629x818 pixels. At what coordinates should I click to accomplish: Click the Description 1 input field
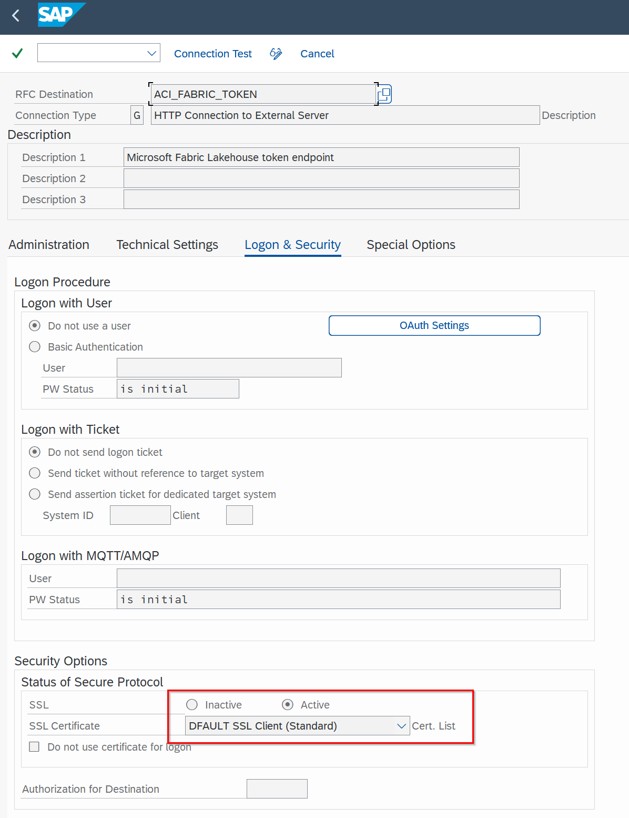click(x=321, y=157)
